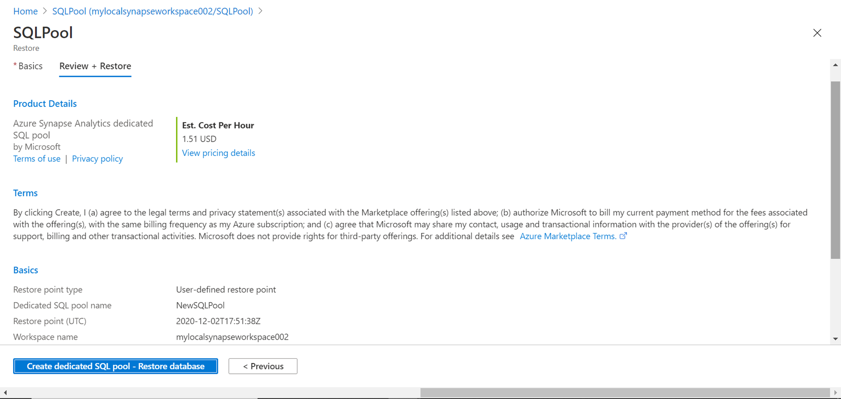841x399 pixels.
Task: Click the chevron after the SQLPool breadcrumb
Action: pos(260,11)
